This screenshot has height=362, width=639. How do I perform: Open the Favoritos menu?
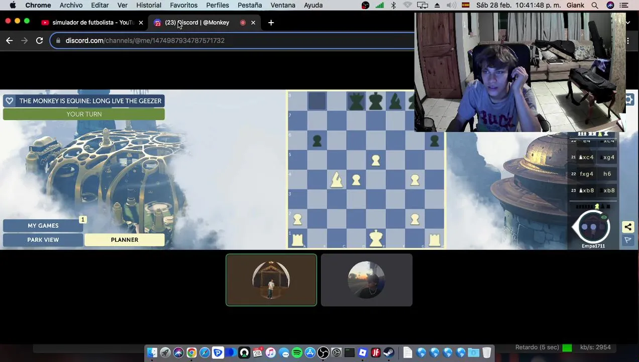click(x=183, y=6)
